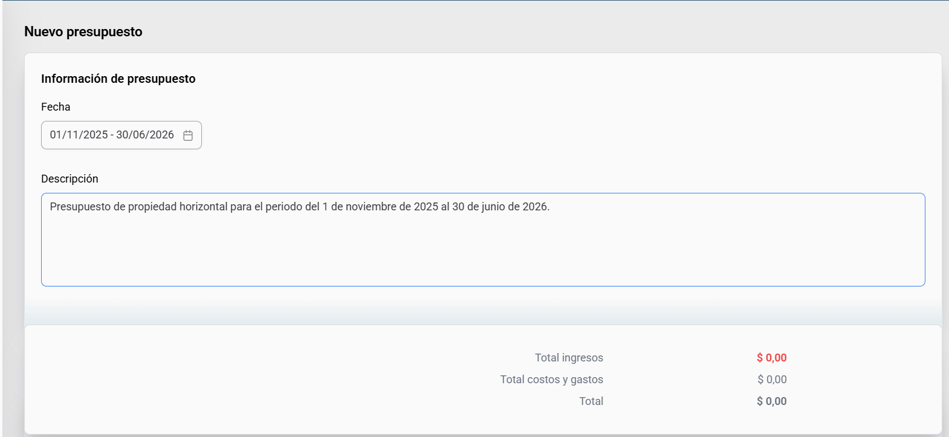Select the end date 30/06/2026
This screenshot has width=949, height=437.
tap(145, 135)
